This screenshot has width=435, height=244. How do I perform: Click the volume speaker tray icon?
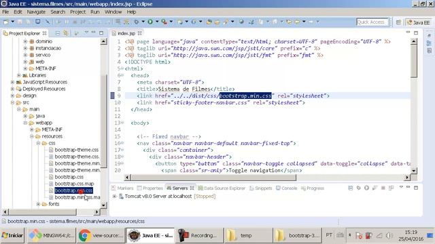click(389, 235)
